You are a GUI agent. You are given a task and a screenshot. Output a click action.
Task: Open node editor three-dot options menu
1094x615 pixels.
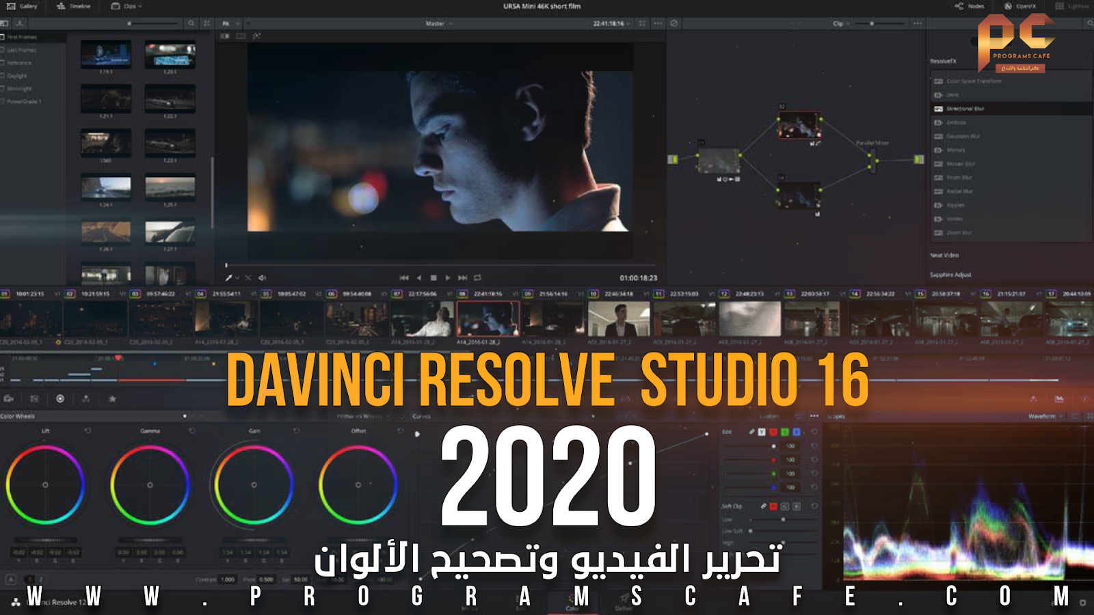tap(918, 23)
